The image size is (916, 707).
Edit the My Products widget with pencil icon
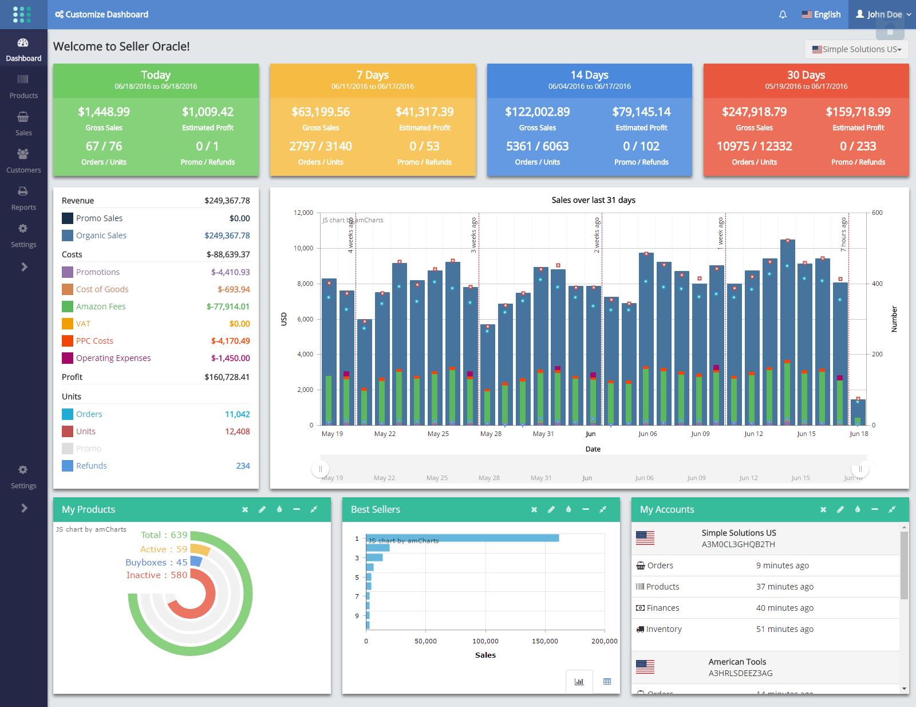click(x=262, y=509)
